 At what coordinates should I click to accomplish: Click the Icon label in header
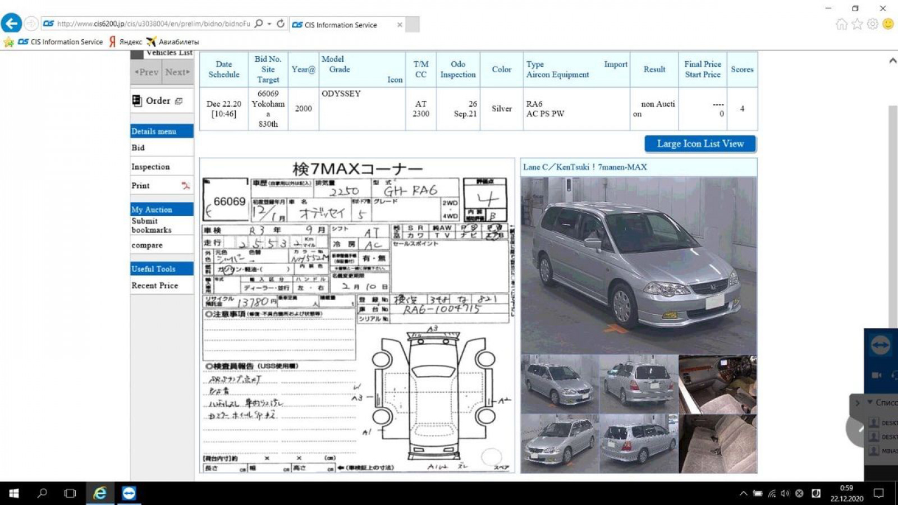395,80
